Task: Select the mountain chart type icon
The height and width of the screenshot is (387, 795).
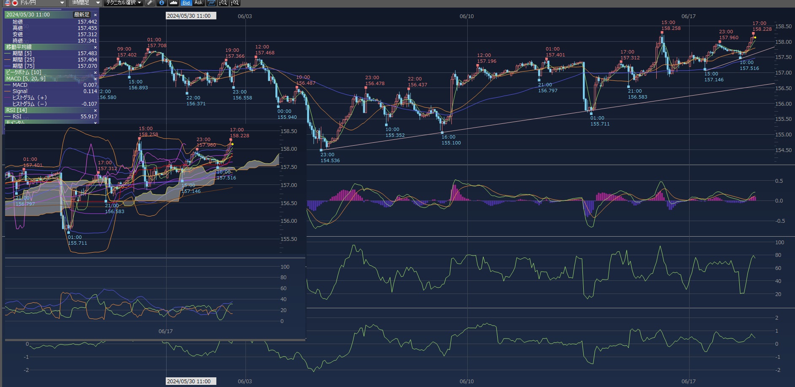Action: click(173, 3)
